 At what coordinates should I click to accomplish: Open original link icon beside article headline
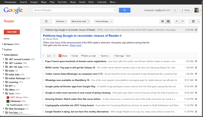coord(121,36)
